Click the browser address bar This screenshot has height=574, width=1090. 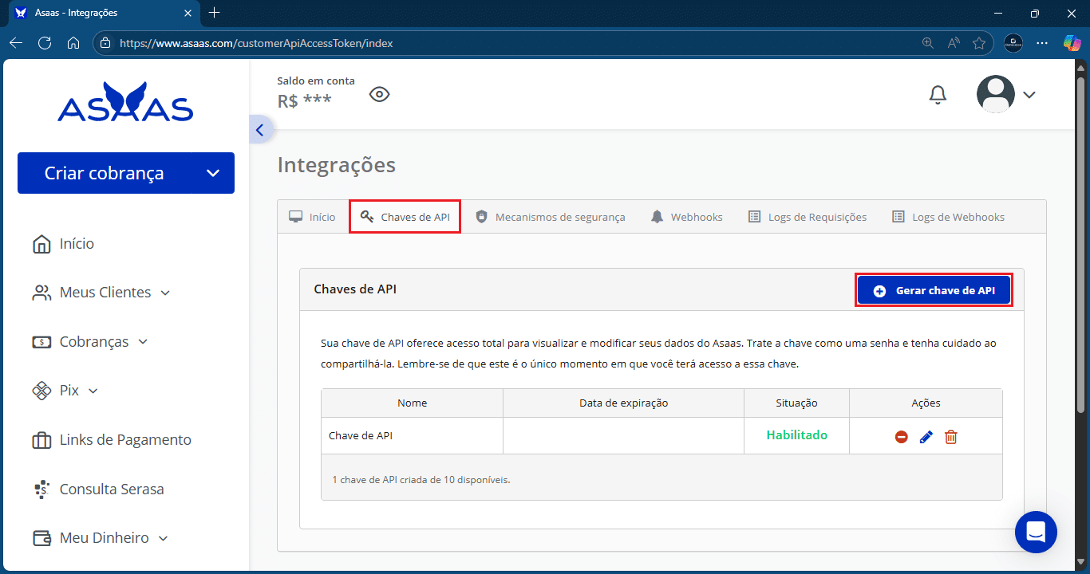coord(511,43)
